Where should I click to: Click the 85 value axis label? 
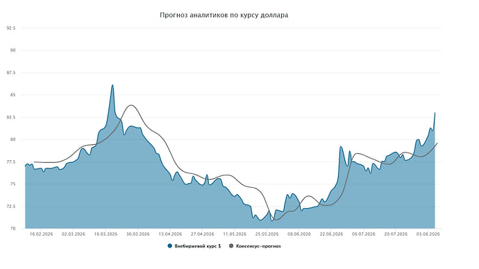coord(13,95)
